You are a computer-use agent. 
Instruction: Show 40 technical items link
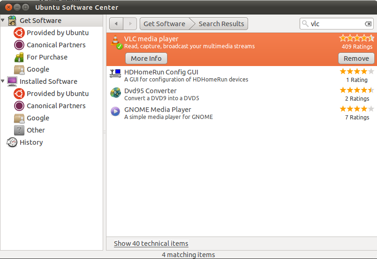click(151, 244)
